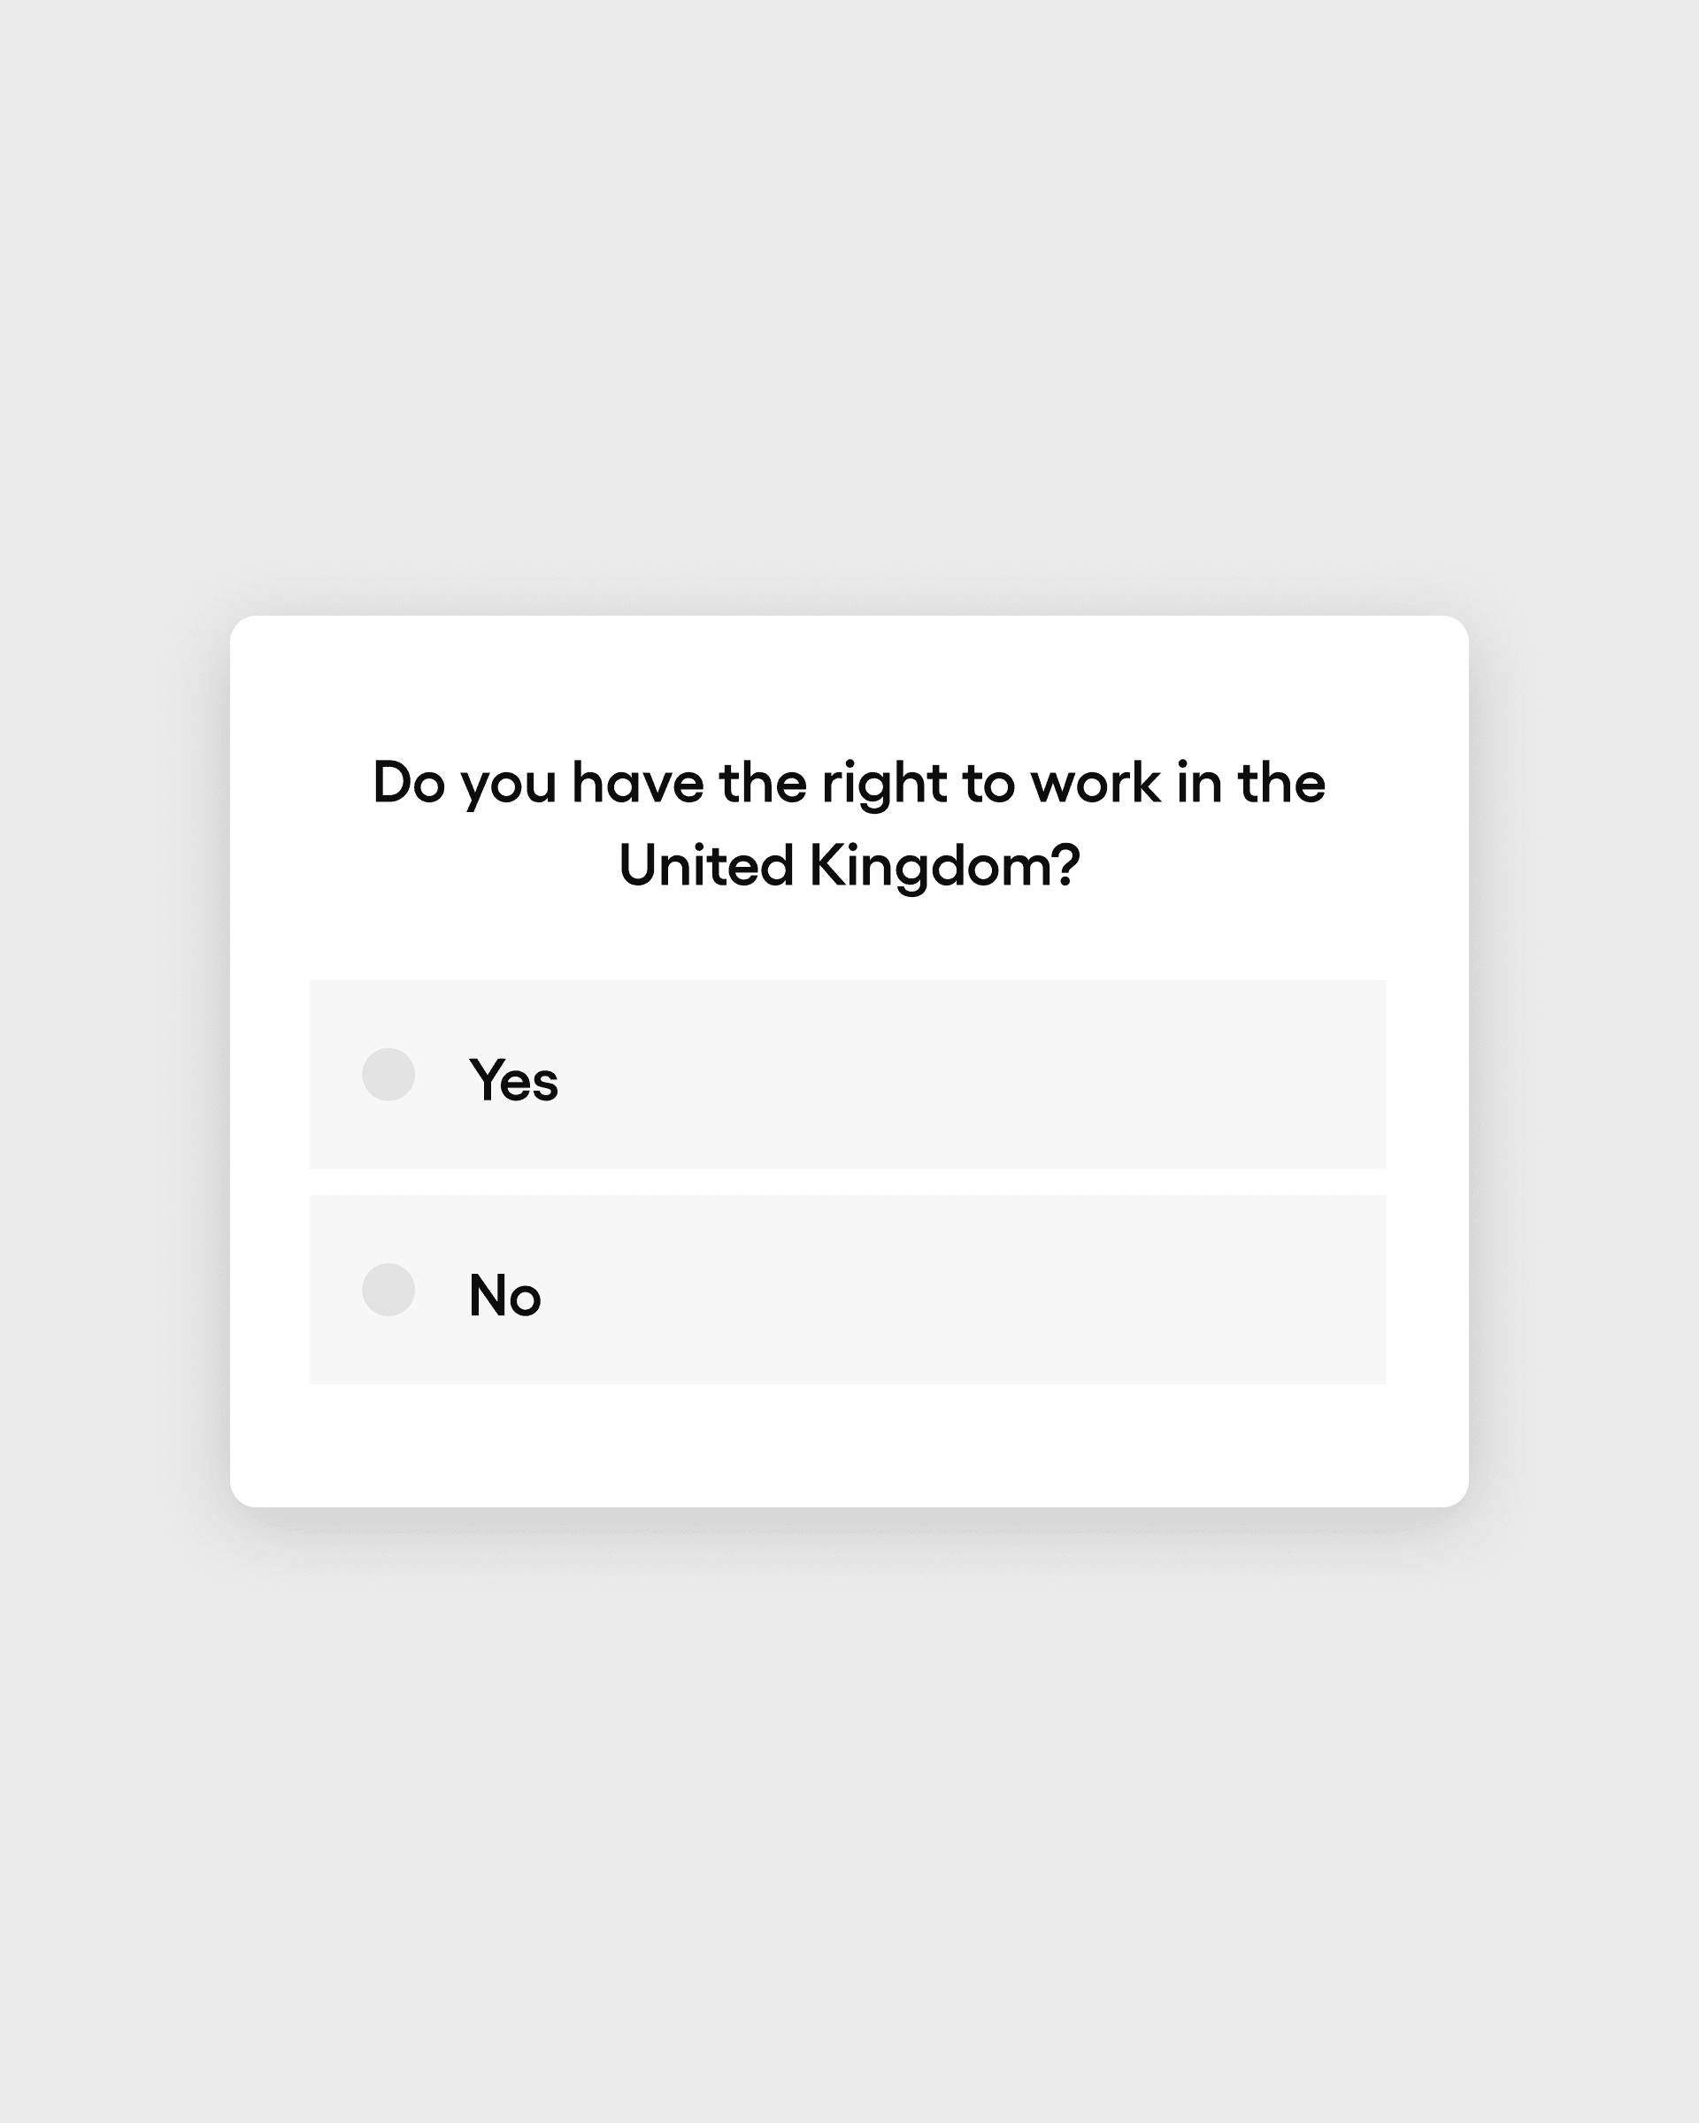Select the No radio button
This screenshot has height=2123, width=1699.
[x=388, y=1290]
